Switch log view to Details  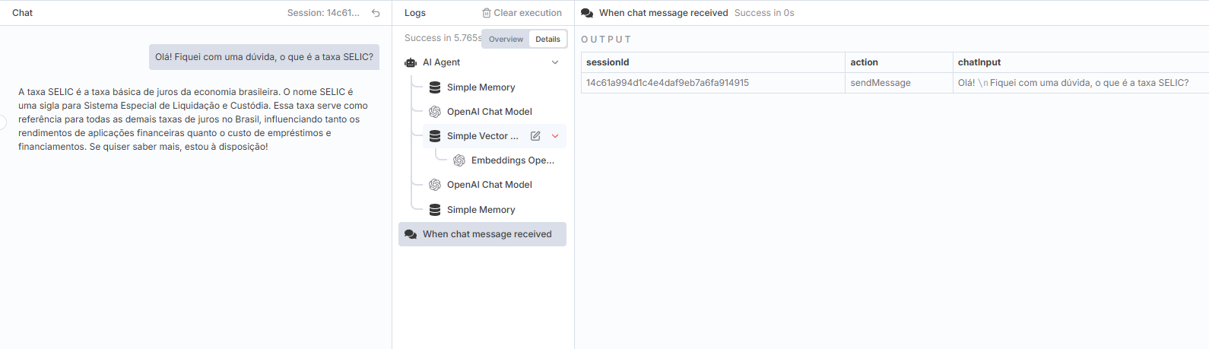(x=547, y=39)
